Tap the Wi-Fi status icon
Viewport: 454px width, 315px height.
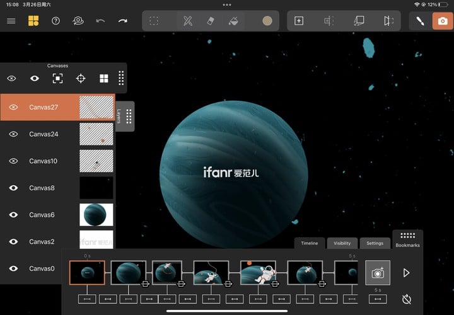pyautogui.click(x=417, y=4)
